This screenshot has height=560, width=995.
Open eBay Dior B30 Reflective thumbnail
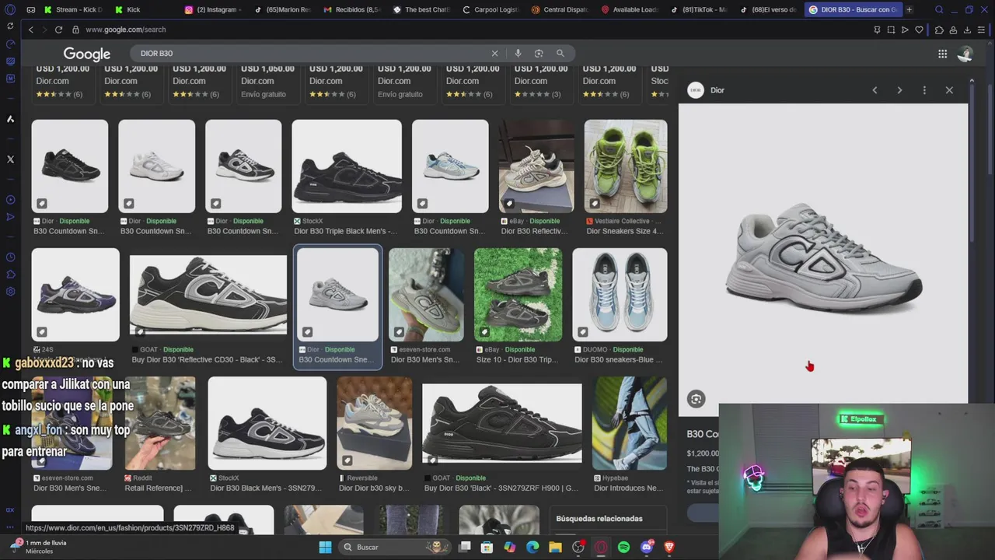pos(536,166)
